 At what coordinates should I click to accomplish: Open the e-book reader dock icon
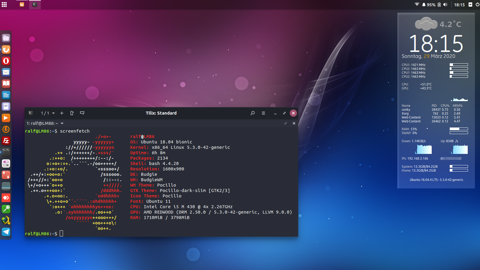6,84
